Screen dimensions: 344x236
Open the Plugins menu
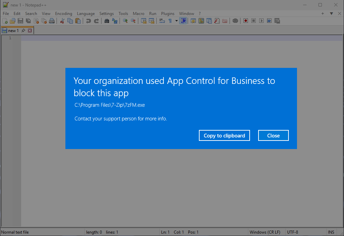click(168, 14)
